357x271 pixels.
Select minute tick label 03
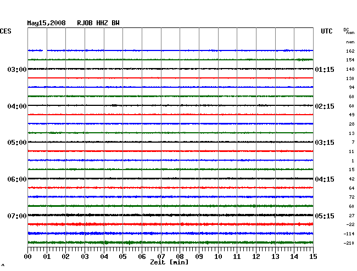(x=85, y=256)
